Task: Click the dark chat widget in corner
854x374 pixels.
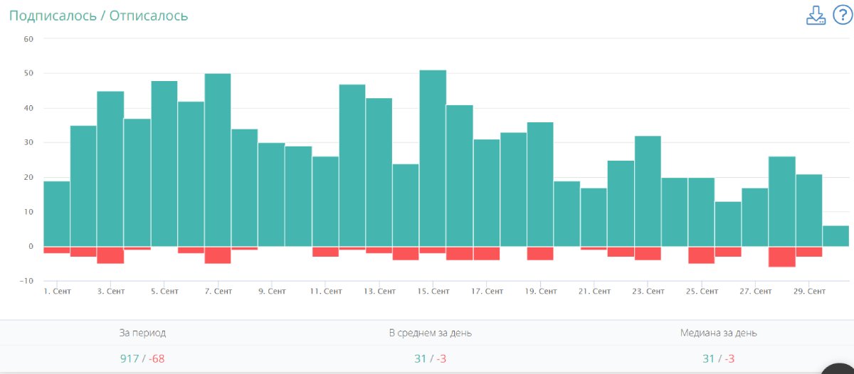Action: (838, 368)
